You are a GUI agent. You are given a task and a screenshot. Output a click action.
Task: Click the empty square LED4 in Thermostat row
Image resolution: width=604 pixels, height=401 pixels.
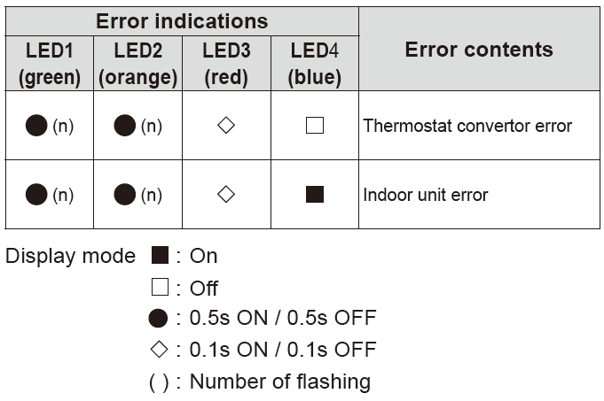pyautogui.click(x=315, y=126)
